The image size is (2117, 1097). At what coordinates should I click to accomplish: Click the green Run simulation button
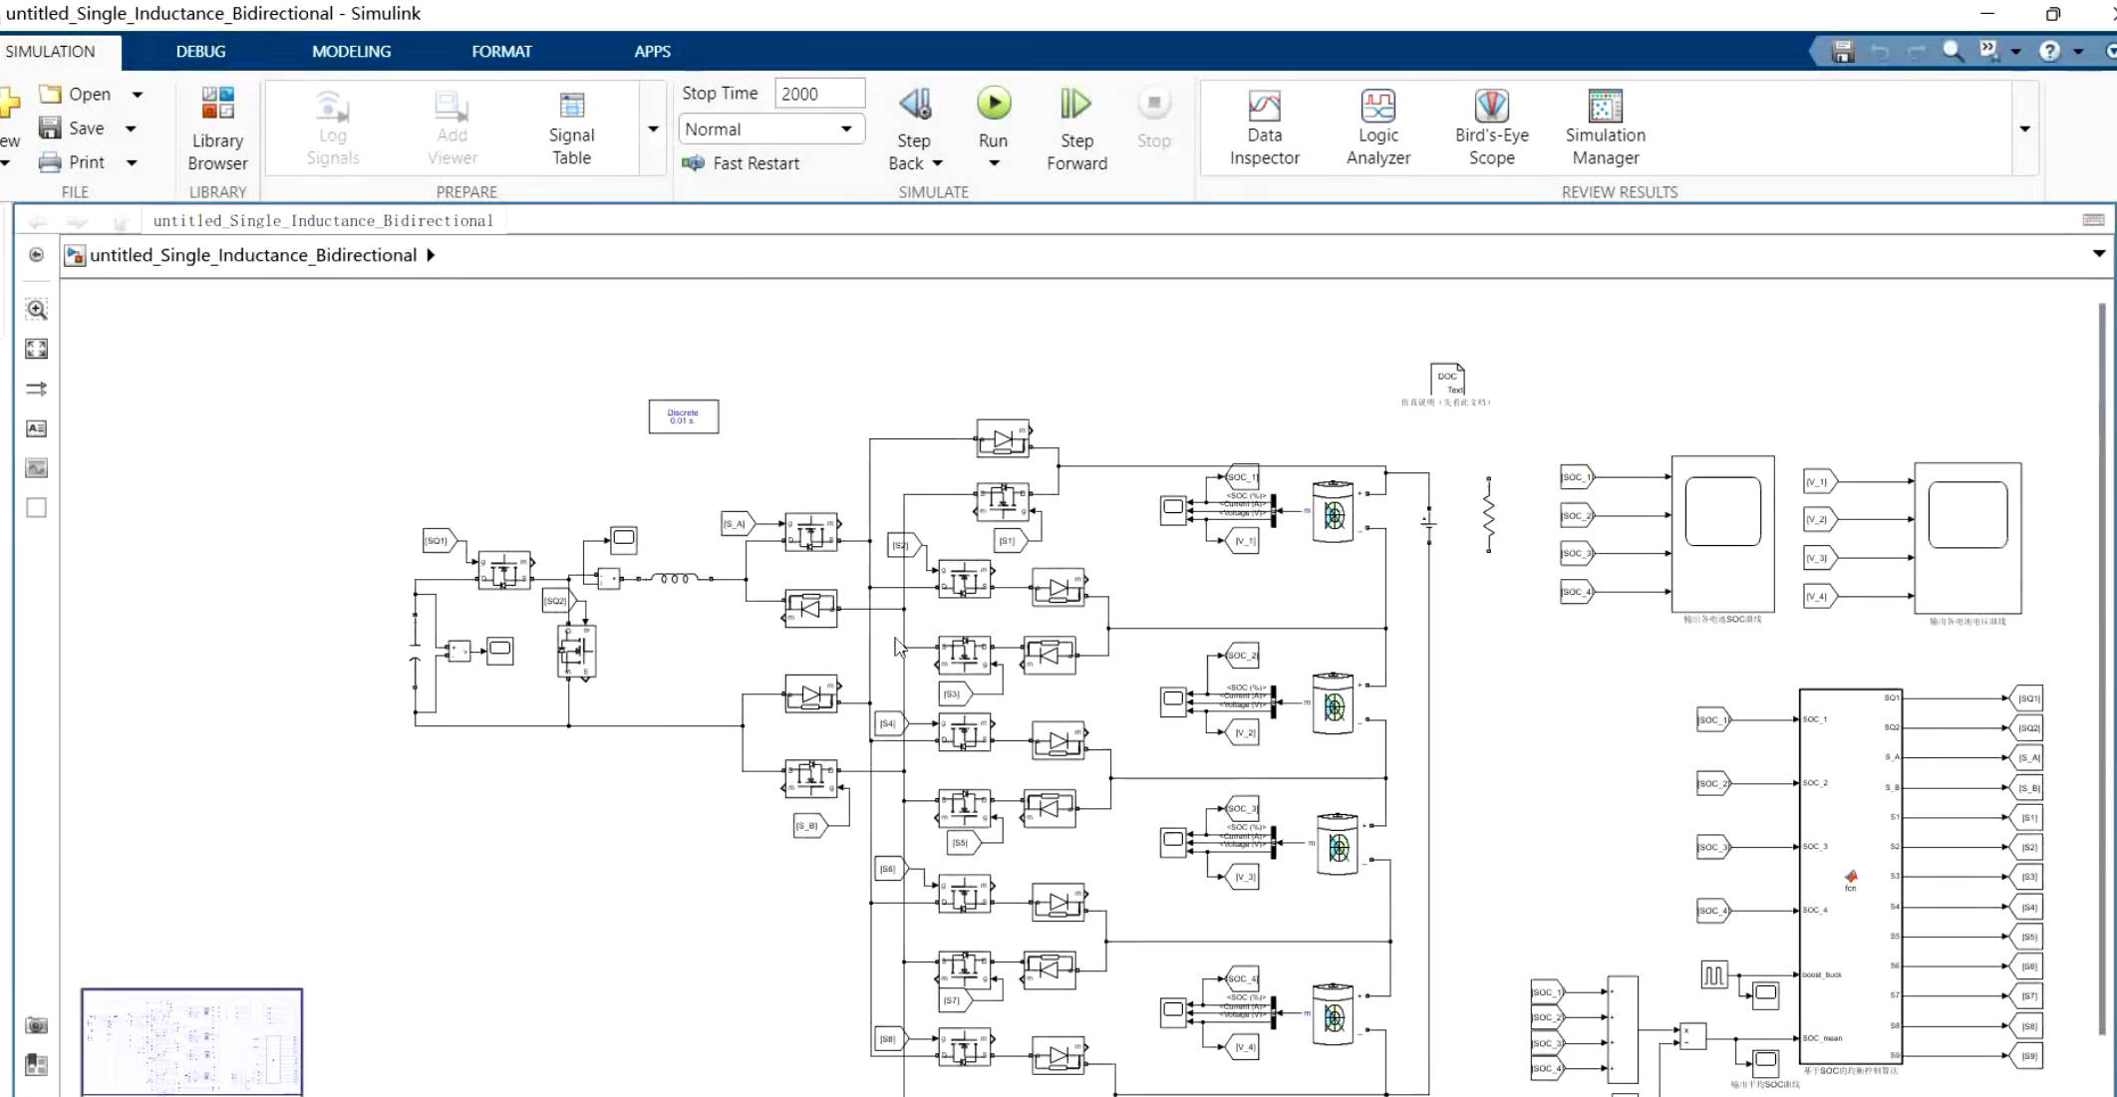[x=993, y=104]
